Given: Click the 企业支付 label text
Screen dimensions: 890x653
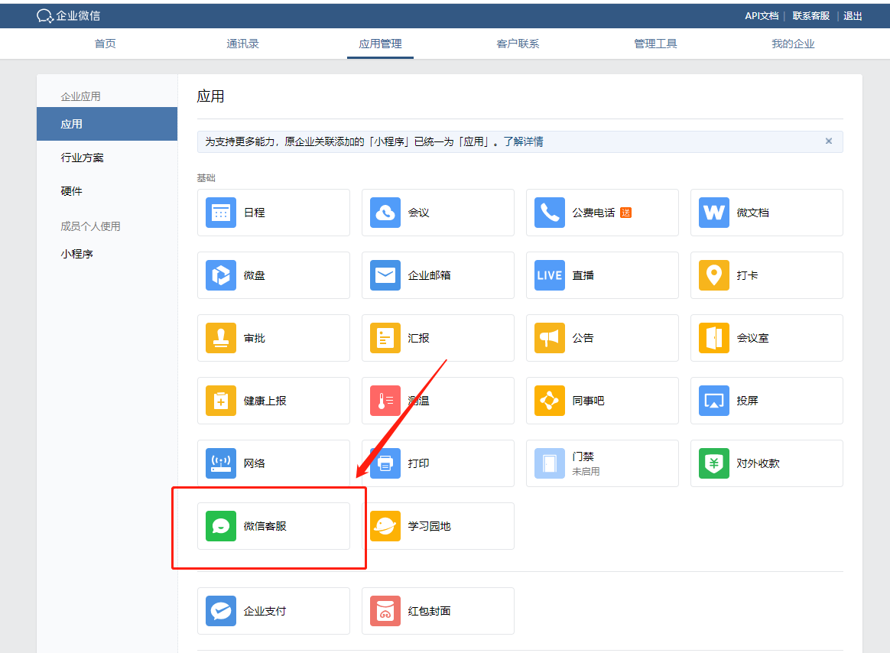Looking at the screenshot, I should tap(265, 611).
